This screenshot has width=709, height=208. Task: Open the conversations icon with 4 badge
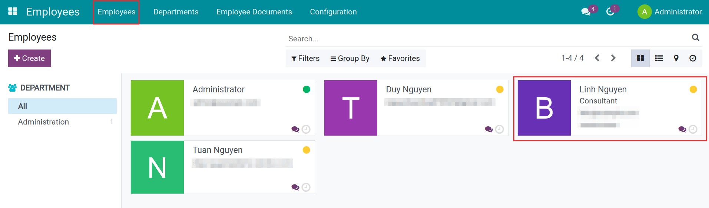[586, 12]
